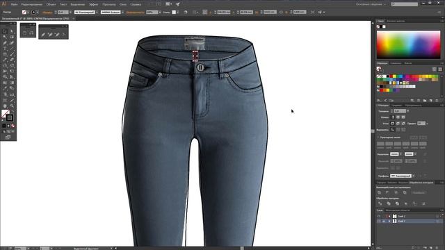
Task: Click the Recolor Artwork icon in the control bar
Action: pos(186,12)
